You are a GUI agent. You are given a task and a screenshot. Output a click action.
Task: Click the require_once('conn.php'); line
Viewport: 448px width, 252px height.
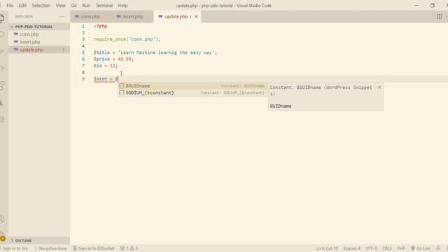[127, 39]
